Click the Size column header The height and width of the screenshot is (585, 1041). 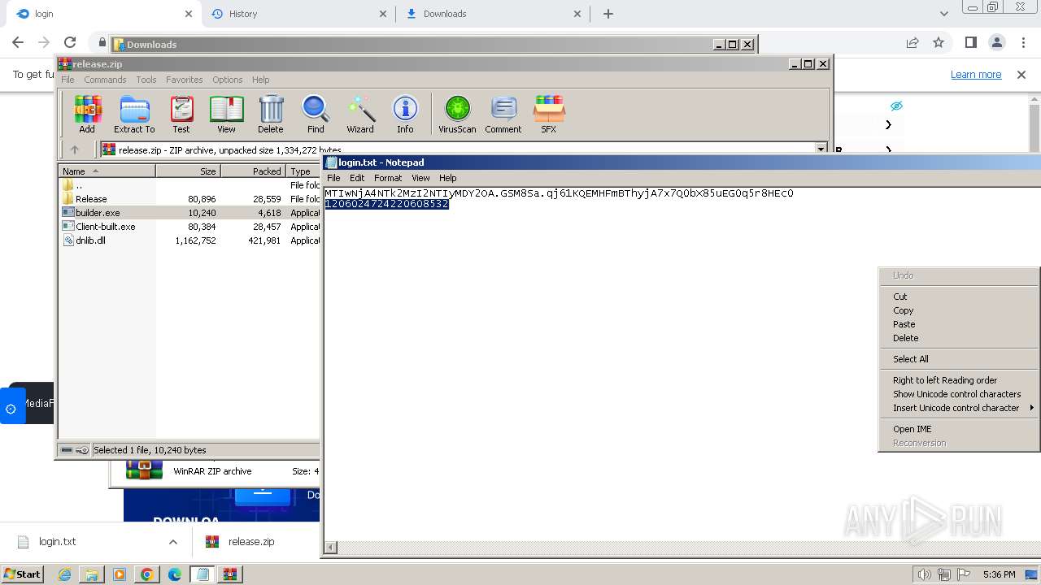pos(188,171)
